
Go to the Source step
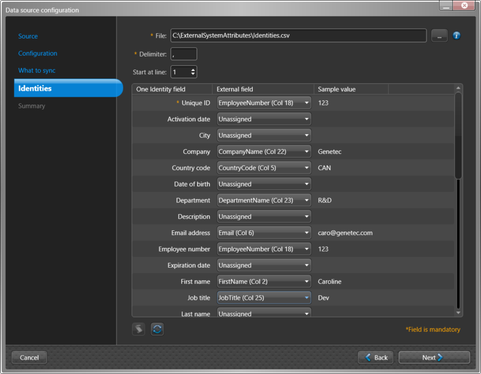[x=28, y=36]
